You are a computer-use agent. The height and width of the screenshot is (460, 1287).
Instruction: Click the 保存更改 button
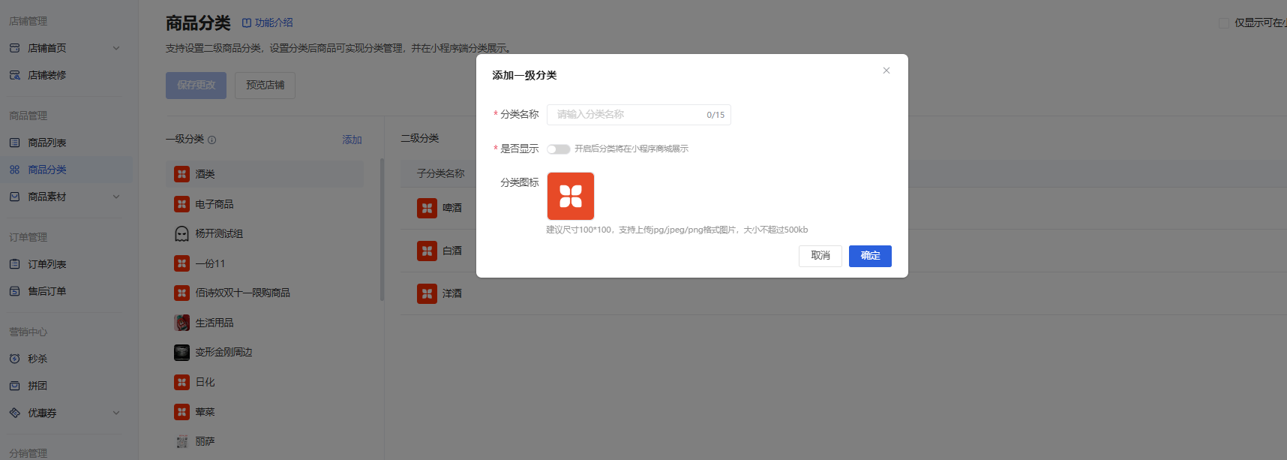click(x=196, y=86)
